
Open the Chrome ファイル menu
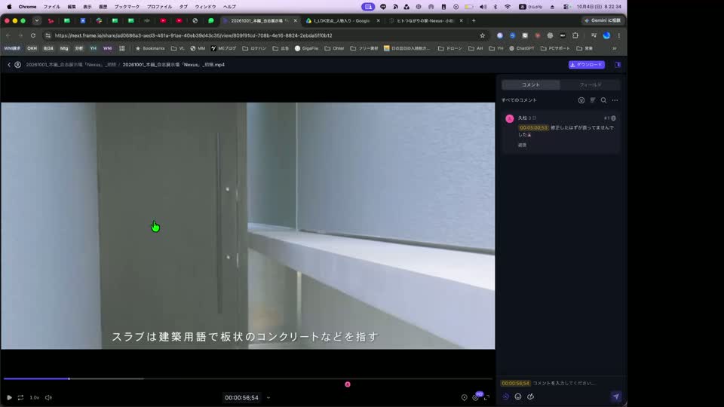[x=52, y=7]
